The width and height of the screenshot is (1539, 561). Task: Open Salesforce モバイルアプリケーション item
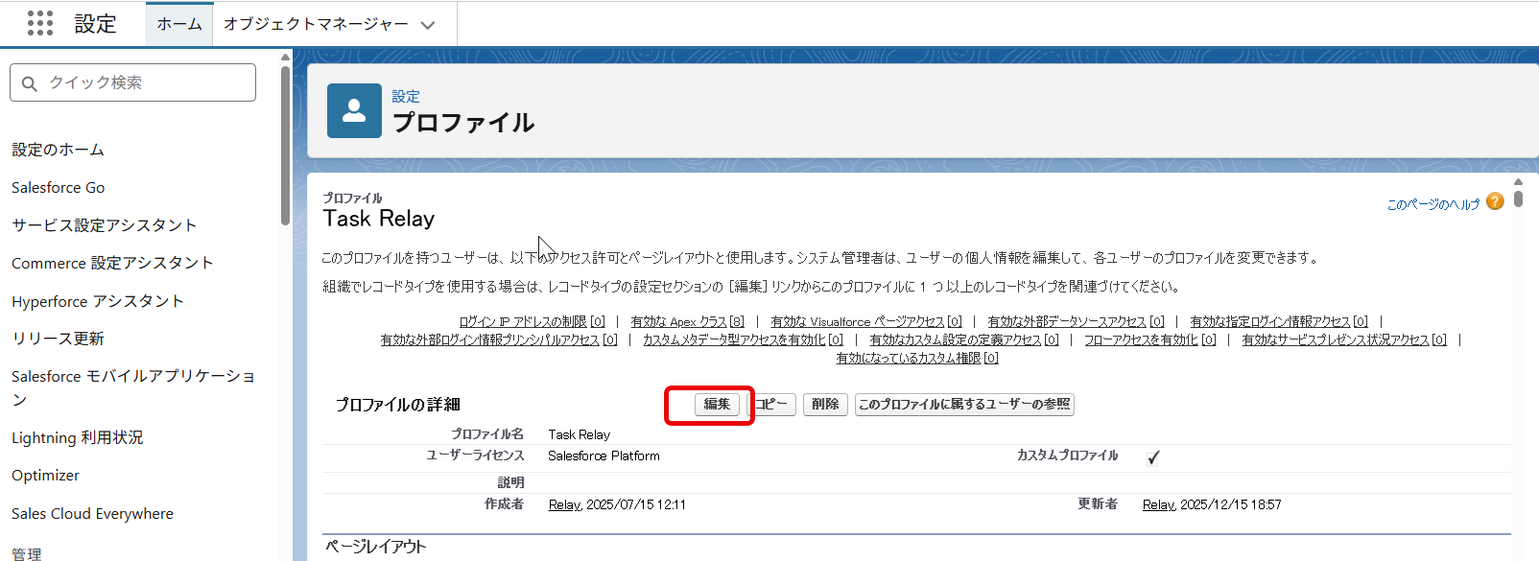pyautogui.click(x=133, y=387)
